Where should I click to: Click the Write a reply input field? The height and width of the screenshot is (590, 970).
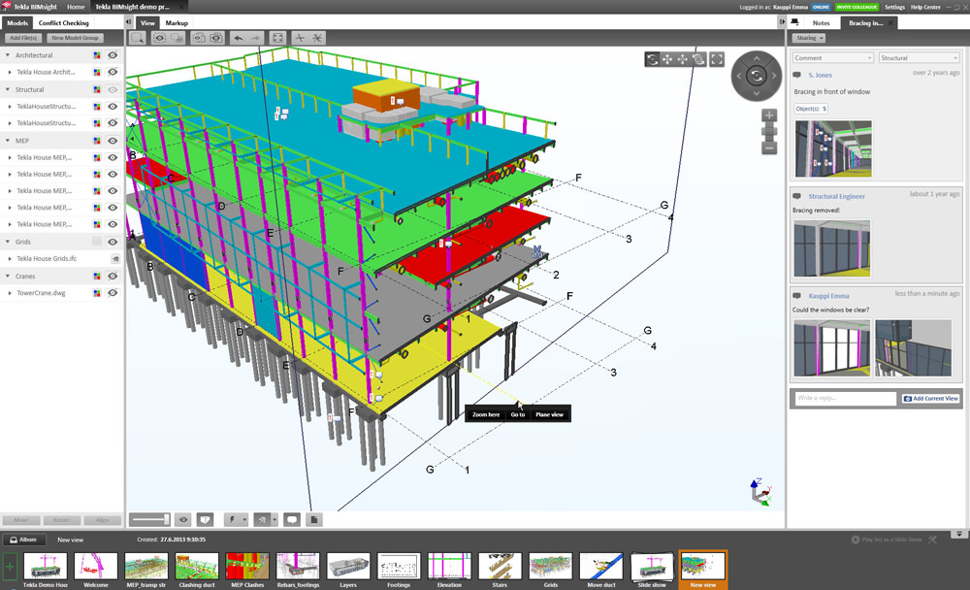[x=845, y=398]
